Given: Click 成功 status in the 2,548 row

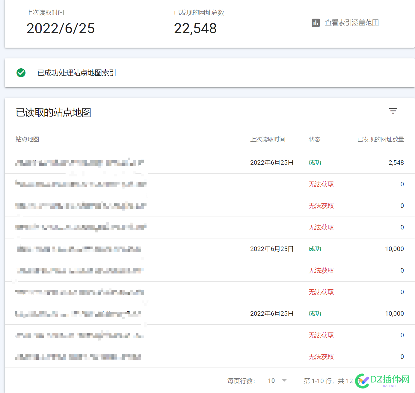Looking at the screenshot, I should [315, 163].
